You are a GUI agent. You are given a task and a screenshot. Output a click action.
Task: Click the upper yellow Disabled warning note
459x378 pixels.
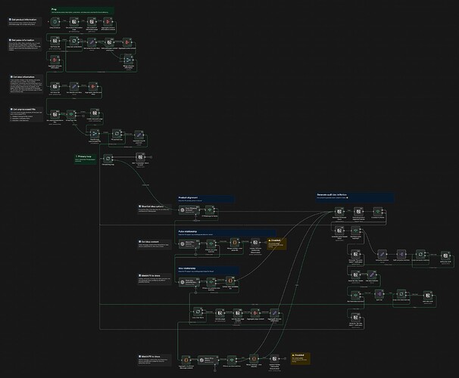(276, 244)
